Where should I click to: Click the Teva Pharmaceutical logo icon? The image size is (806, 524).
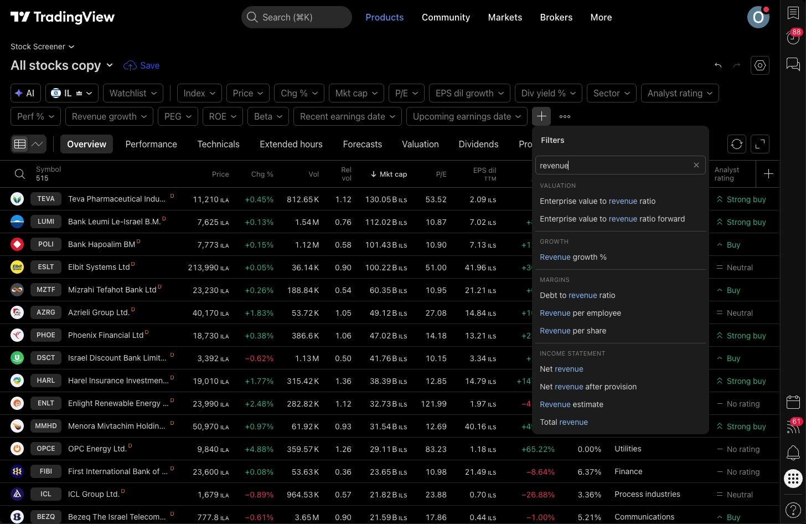[x=17, y=199]
